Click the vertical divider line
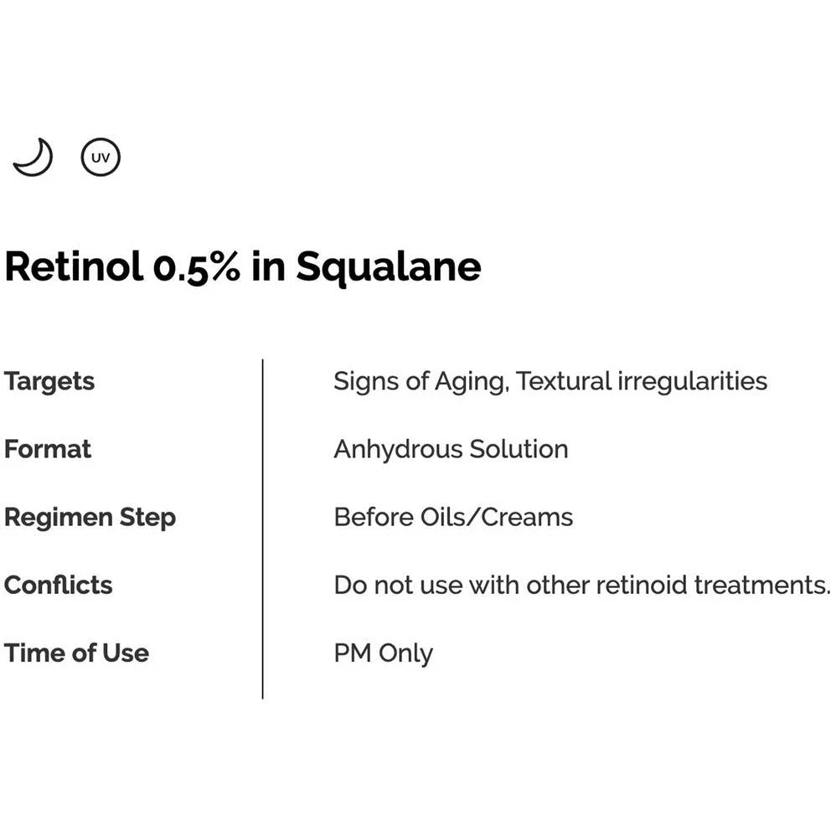This screenshot has width=831, height=831. click(262, 528)
